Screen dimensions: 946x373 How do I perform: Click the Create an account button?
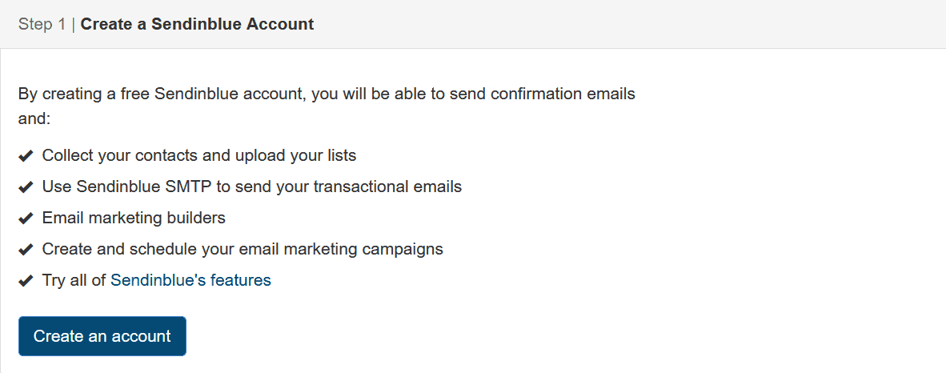click(x=102, y=336)
